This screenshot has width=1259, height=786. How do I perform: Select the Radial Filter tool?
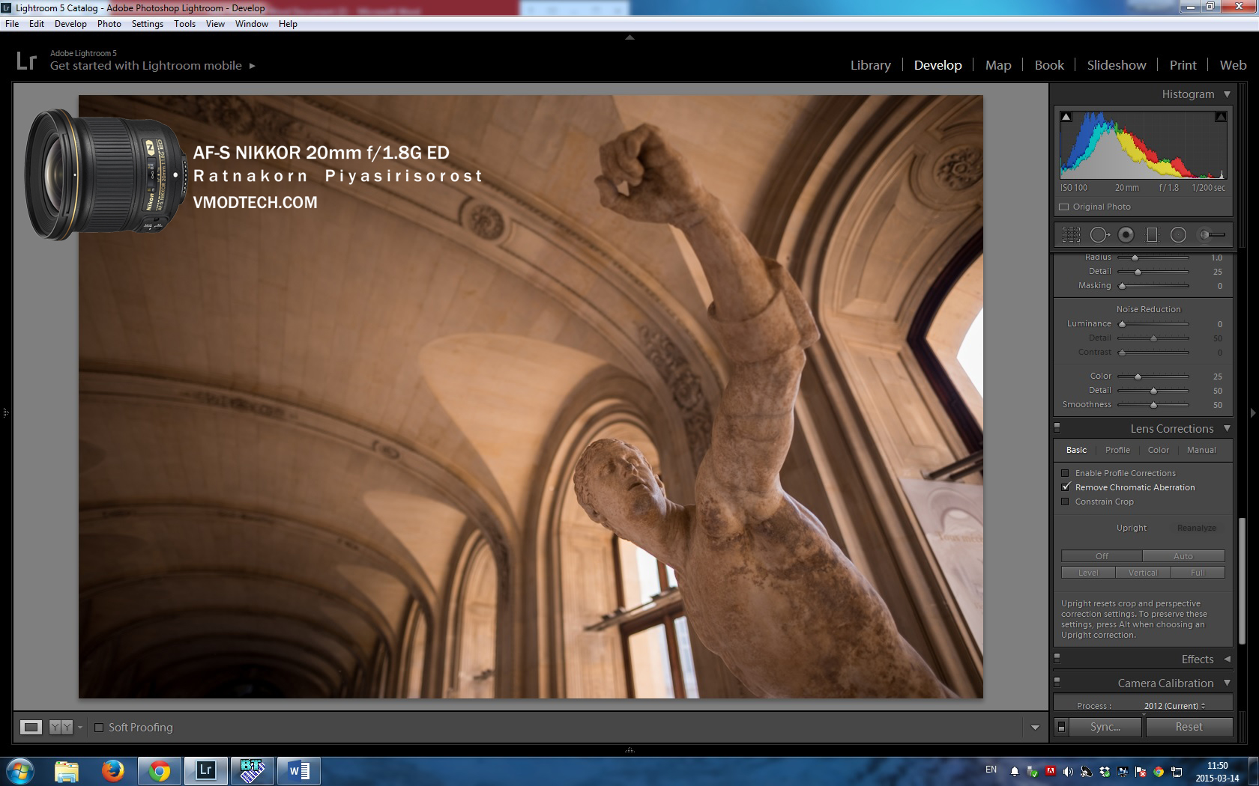coord(1178,235)
